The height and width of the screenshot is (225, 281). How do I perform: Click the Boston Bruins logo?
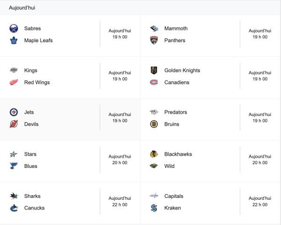[154, 124]
